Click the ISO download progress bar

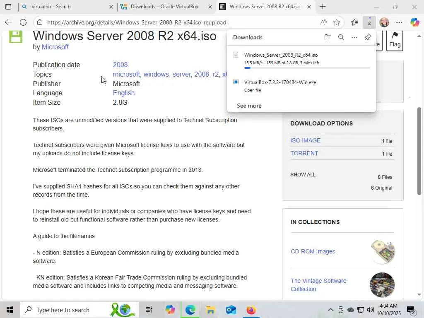[x=307, y=68]
